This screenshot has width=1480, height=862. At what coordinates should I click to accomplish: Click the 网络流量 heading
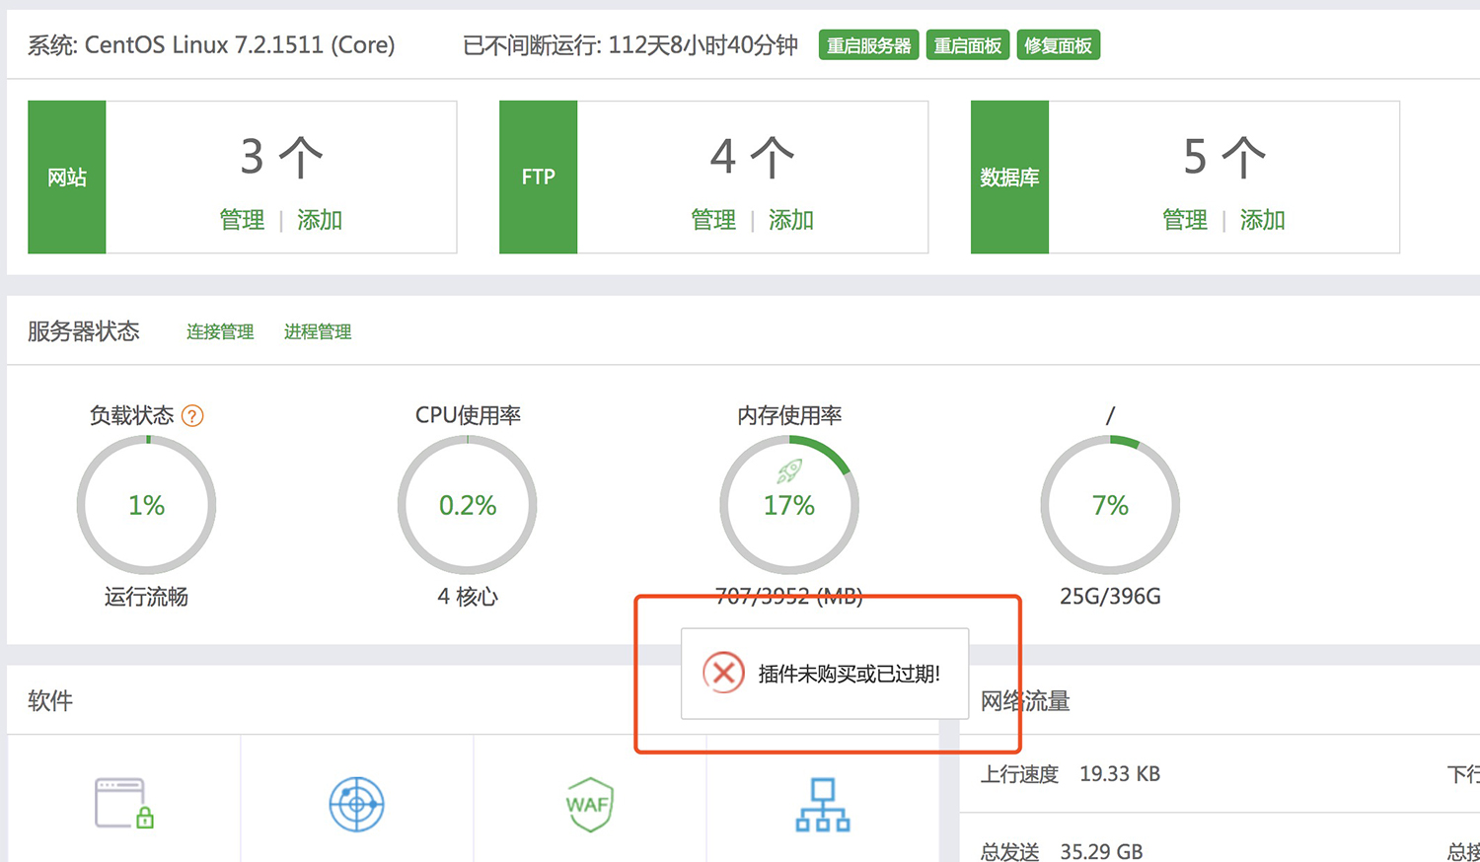click(1025, 701)
